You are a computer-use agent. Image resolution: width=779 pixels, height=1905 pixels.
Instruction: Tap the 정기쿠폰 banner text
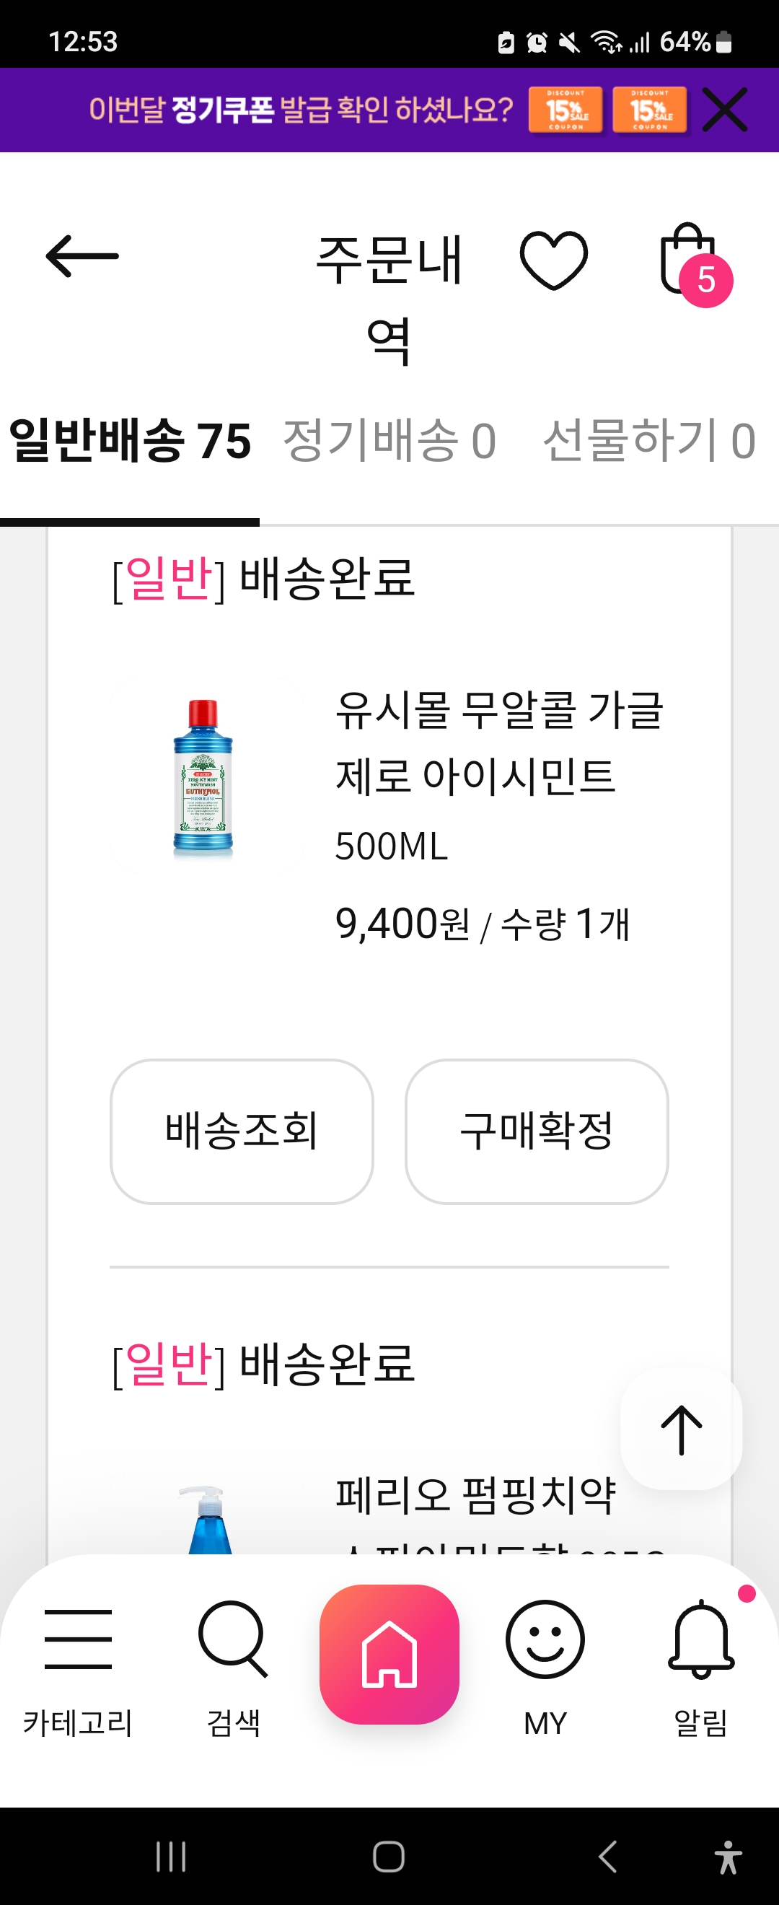[x=300, y=110]
